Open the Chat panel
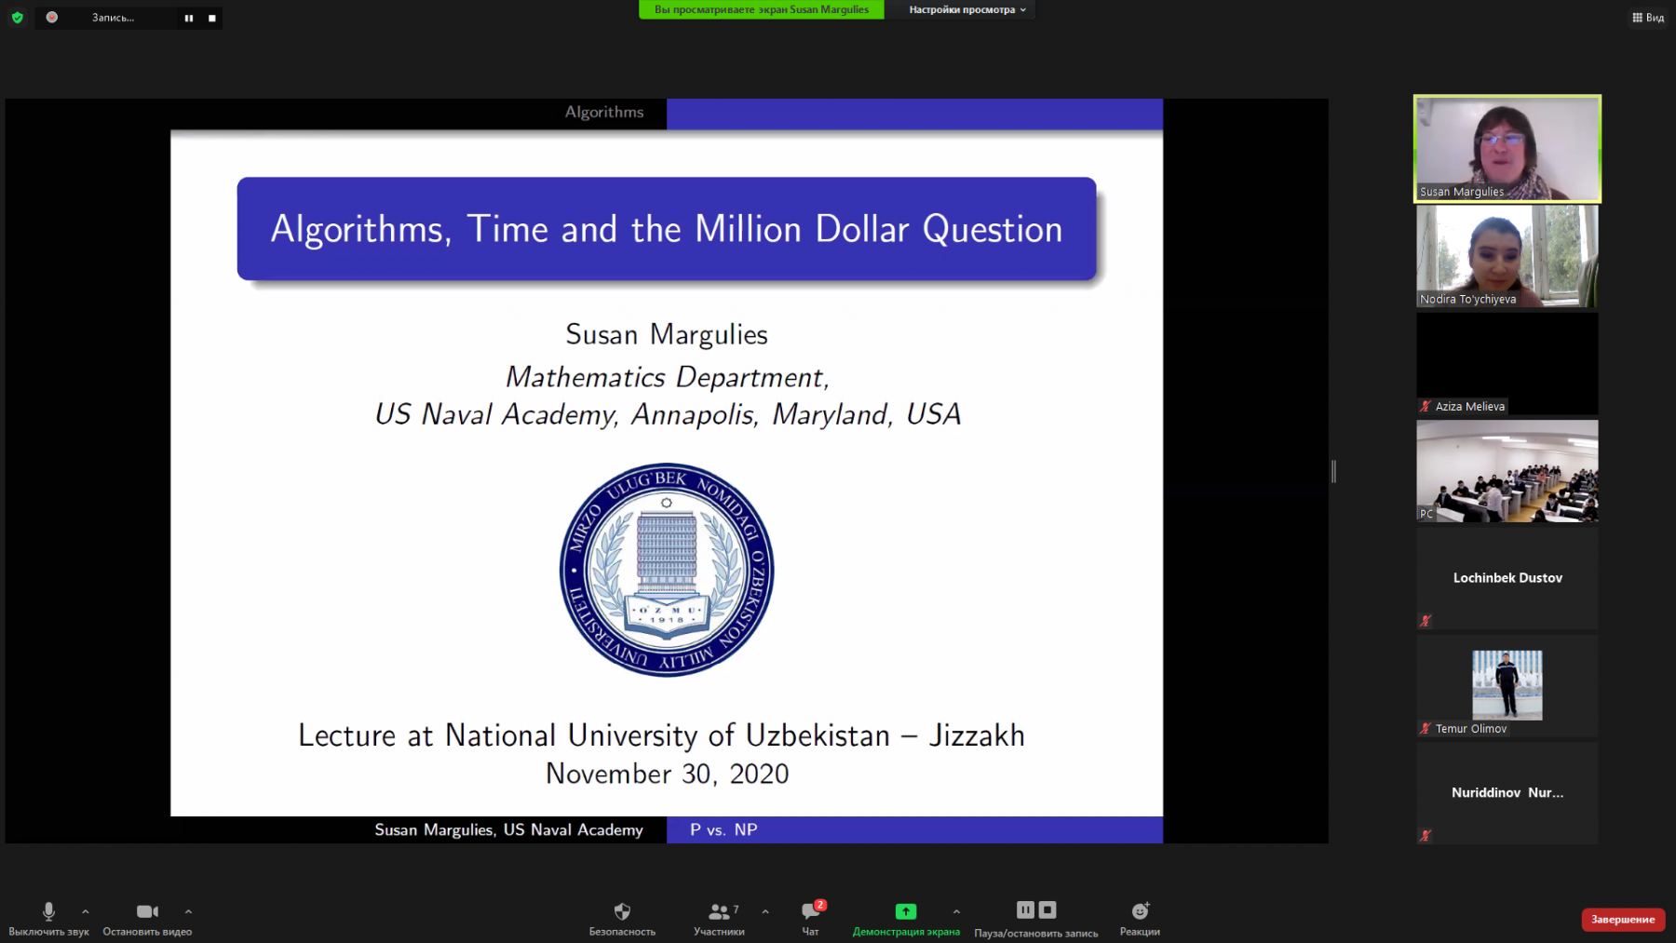The image size is (1676, 943). 810,912
